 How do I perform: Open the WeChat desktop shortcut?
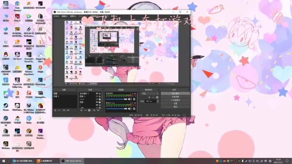[x=5, y=94]
